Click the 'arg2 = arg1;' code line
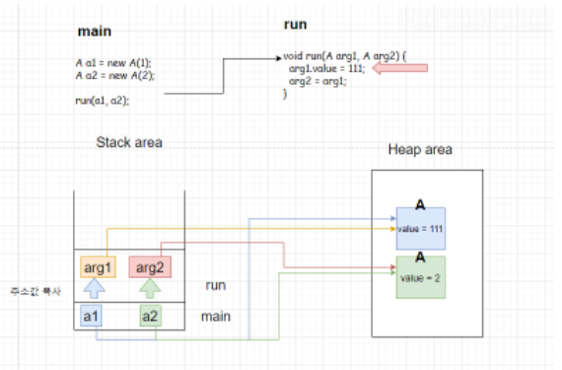 [x=317, y=81]
